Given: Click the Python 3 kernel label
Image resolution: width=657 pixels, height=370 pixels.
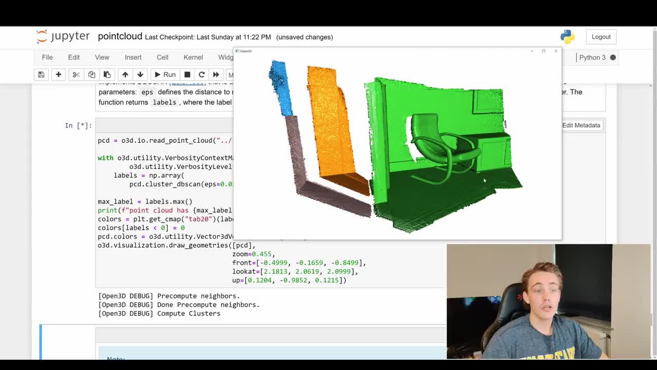Looking at the screenshot, I should point(592,58).
